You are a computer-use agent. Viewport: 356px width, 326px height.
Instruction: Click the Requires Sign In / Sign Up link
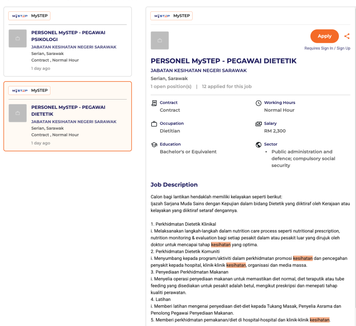click(x=327, y=48)
